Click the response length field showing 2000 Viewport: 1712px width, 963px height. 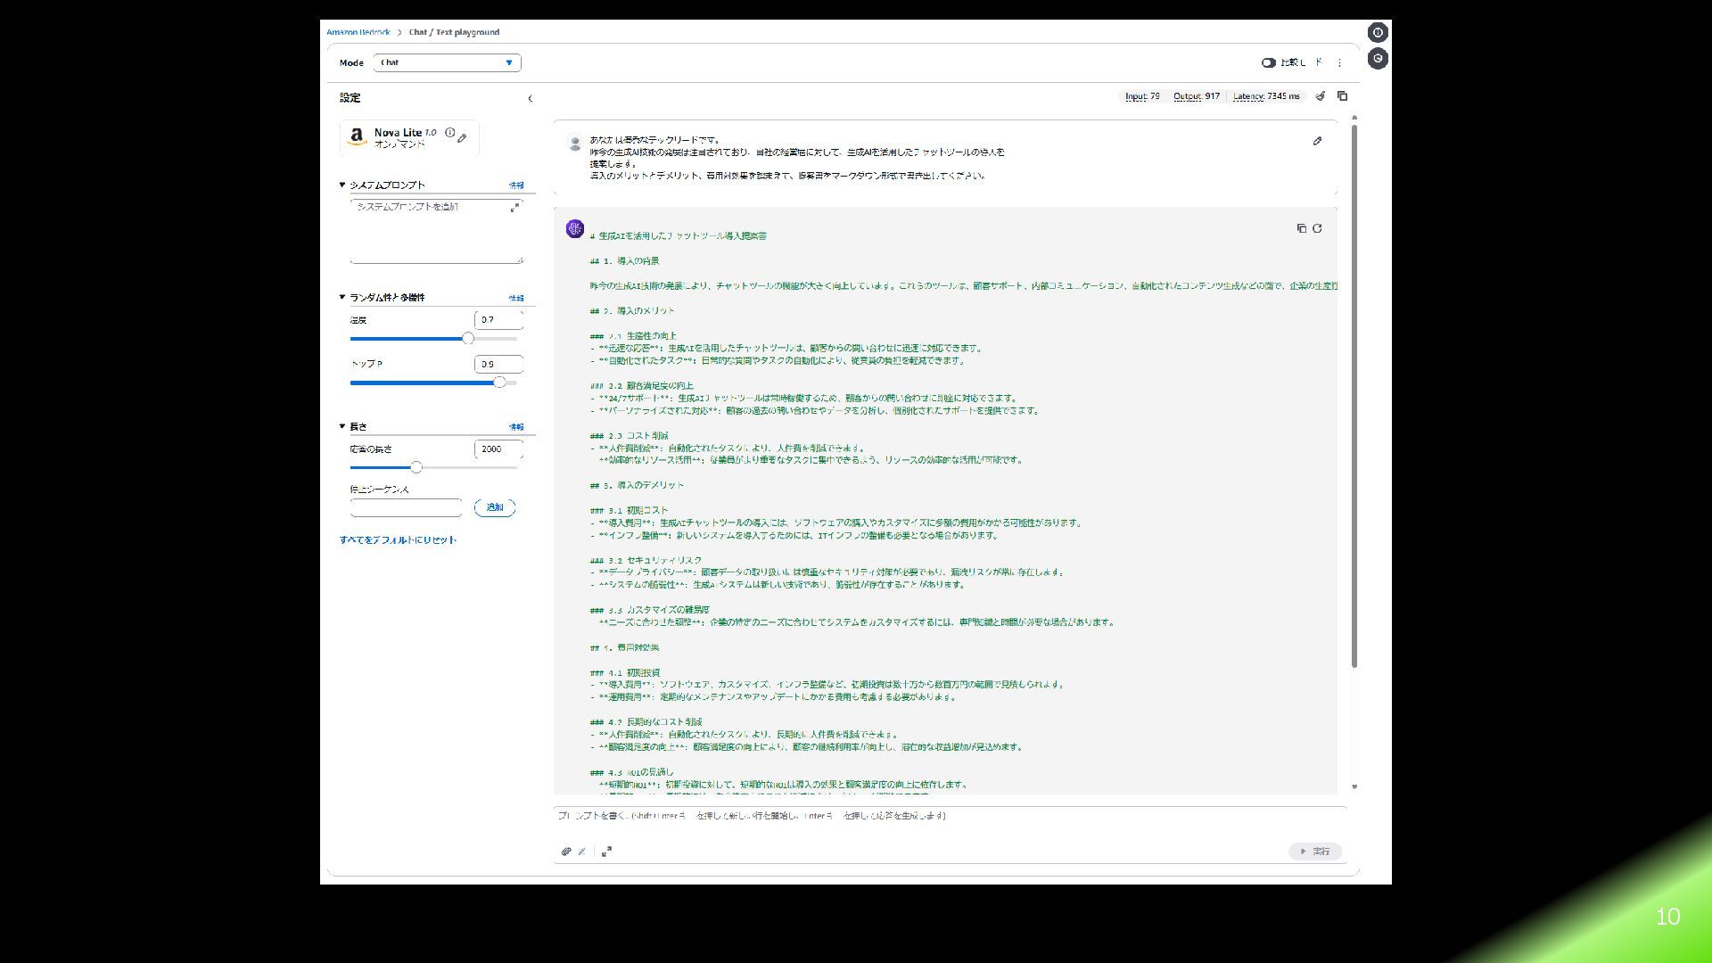498,449
